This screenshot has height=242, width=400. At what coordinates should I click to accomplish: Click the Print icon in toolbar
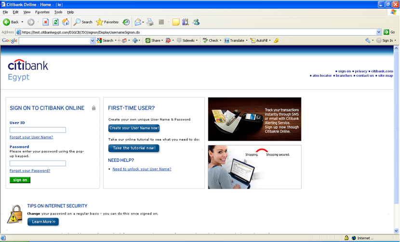pyautogui.click(x=150, y=22)
